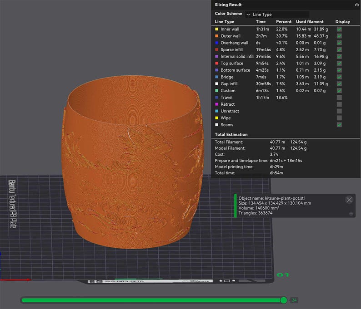Image resolution: width=361 pixels, height=309 pixels.
Task: Click the Gap infill row label
Action: click(x=229, y=84)
